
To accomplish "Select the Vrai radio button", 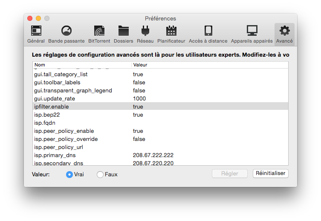I will click(69, 175).
